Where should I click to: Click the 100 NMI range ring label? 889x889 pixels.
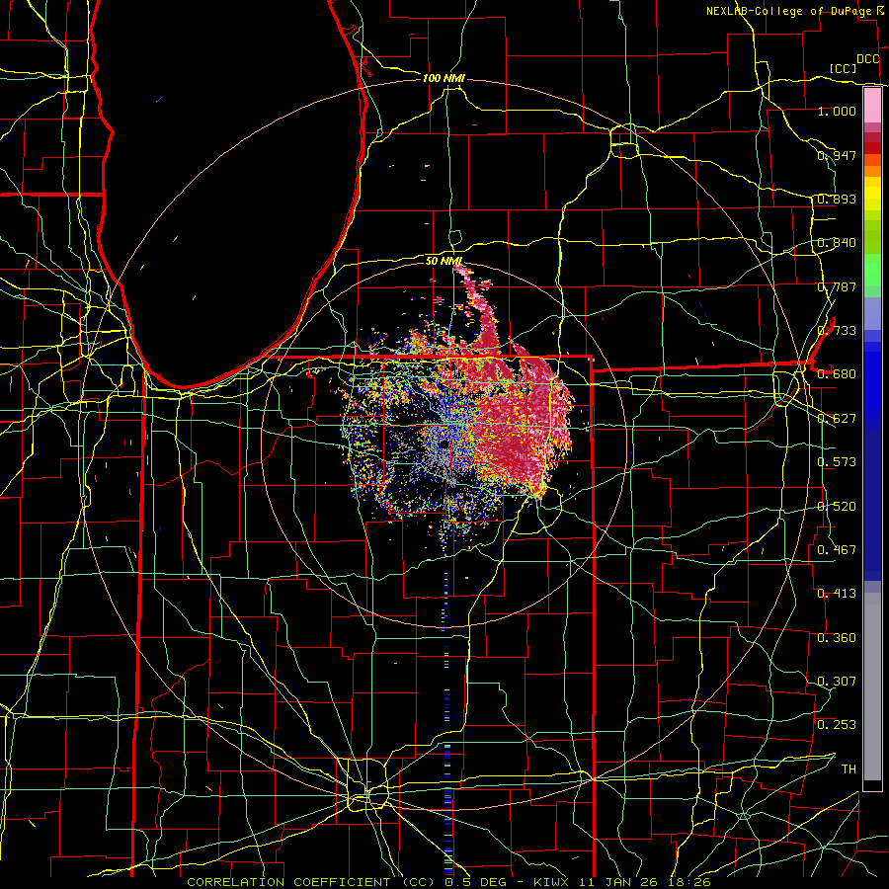click(444, 78)
